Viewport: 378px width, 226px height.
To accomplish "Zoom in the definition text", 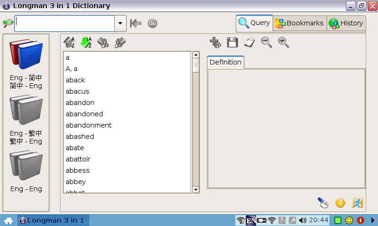I will coord(283,42).
